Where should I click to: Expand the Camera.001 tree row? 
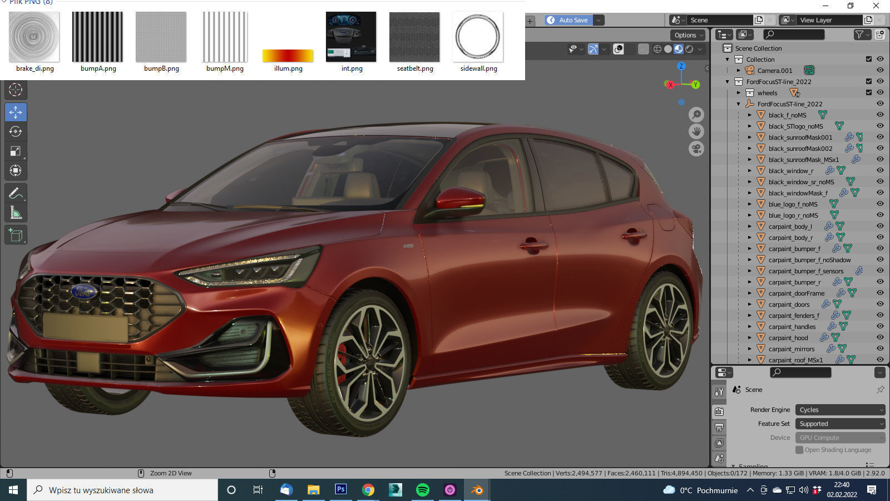click(x=739, y=70)
